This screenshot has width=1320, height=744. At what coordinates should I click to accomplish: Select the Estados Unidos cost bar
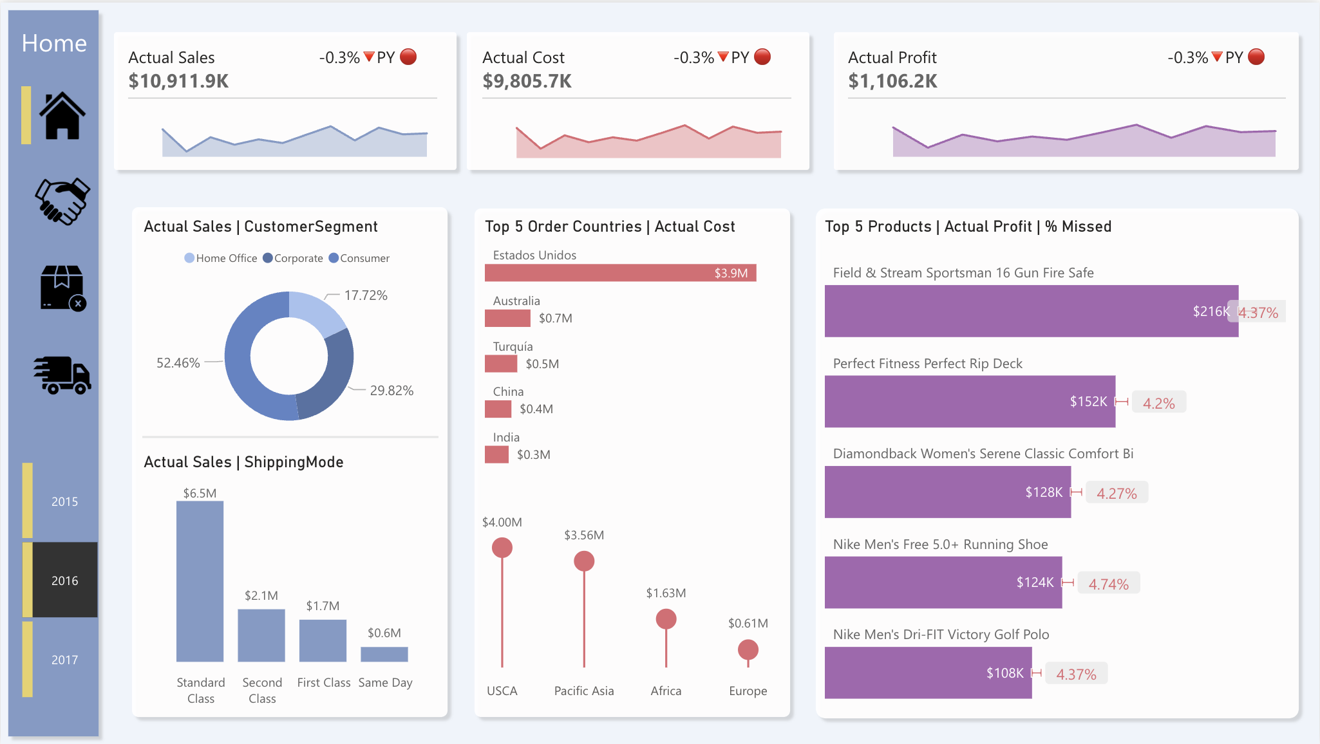click(x=619, y=273)
